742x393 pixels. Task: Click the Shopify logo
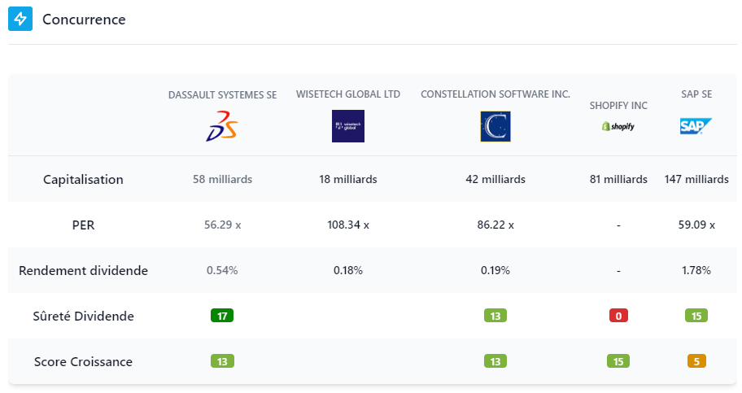[618, 127]
